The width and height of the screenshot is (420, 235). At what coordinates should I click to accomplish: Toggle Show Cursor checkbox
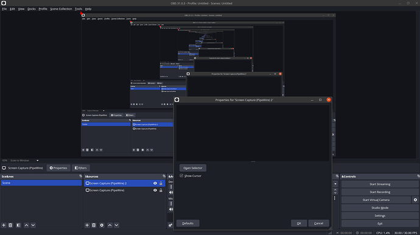coord(181,176)
